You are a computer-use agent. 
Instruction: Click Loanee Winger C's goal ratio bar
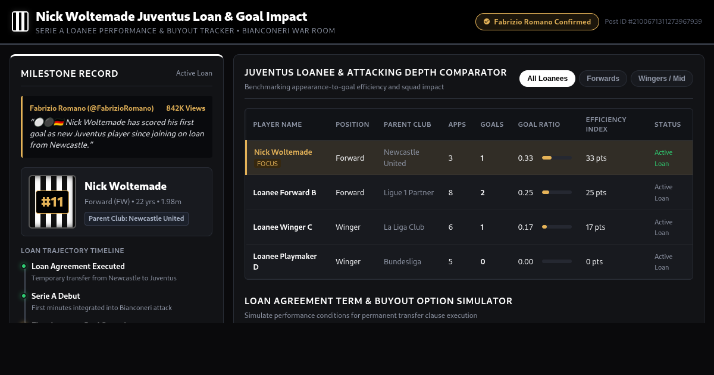[x=557, y=227]
